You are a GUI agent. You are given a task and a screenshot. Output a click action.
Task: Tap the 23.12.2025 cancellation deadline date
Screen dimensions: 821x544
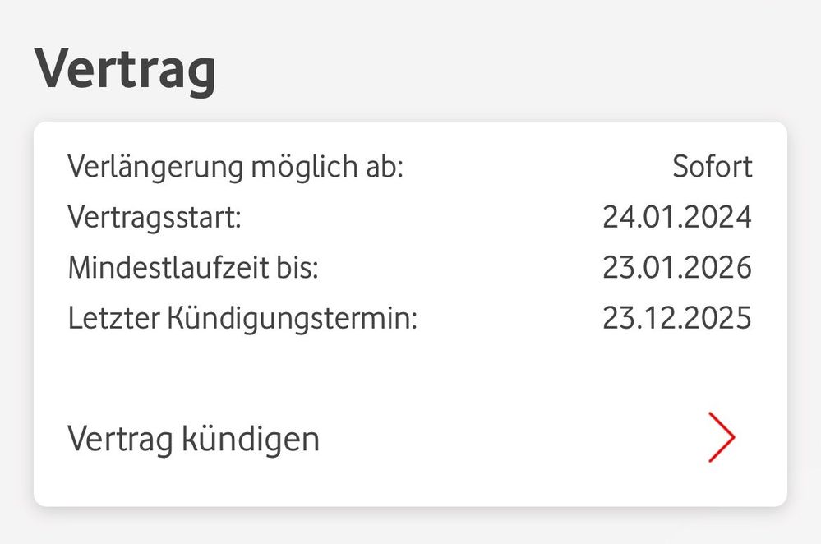(676, 318)
